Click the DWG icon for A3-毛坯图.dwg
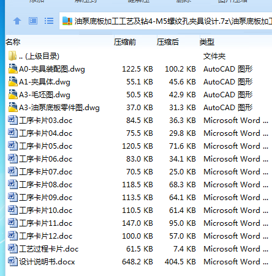 point(13,94)
